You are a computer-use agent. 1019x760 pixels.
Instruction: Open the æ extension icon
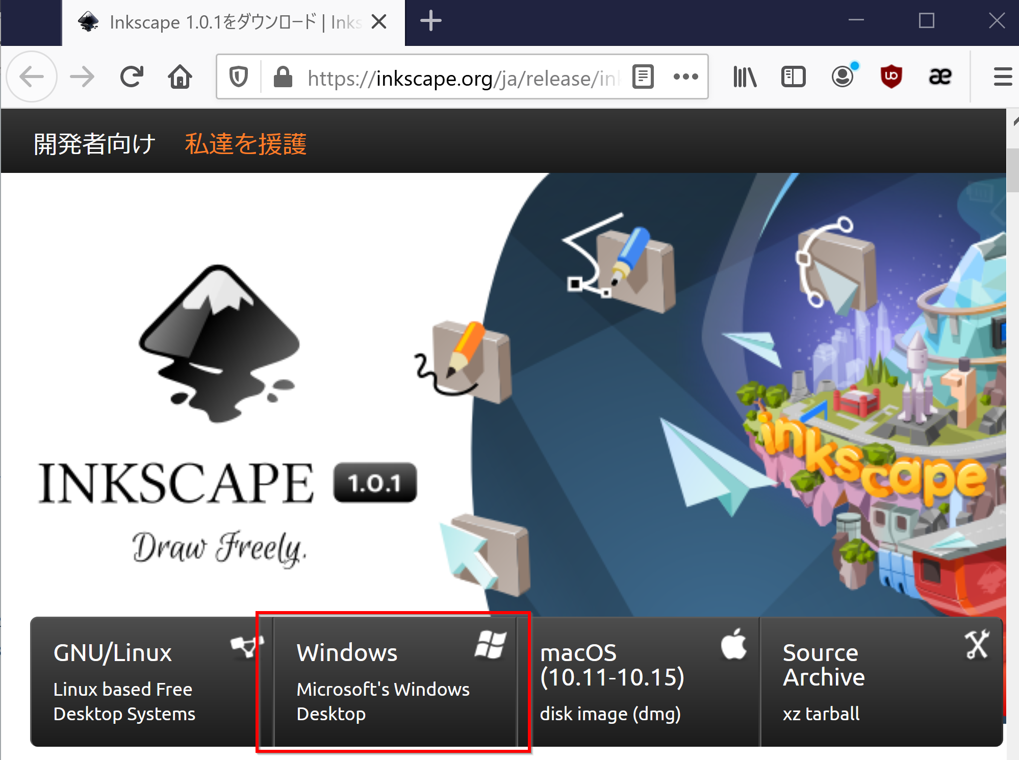tap(940, 77)
